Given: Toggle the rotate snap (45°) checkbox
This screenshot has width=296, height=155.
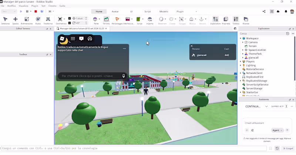Looking at the screenshot, I should coord(70,23).
